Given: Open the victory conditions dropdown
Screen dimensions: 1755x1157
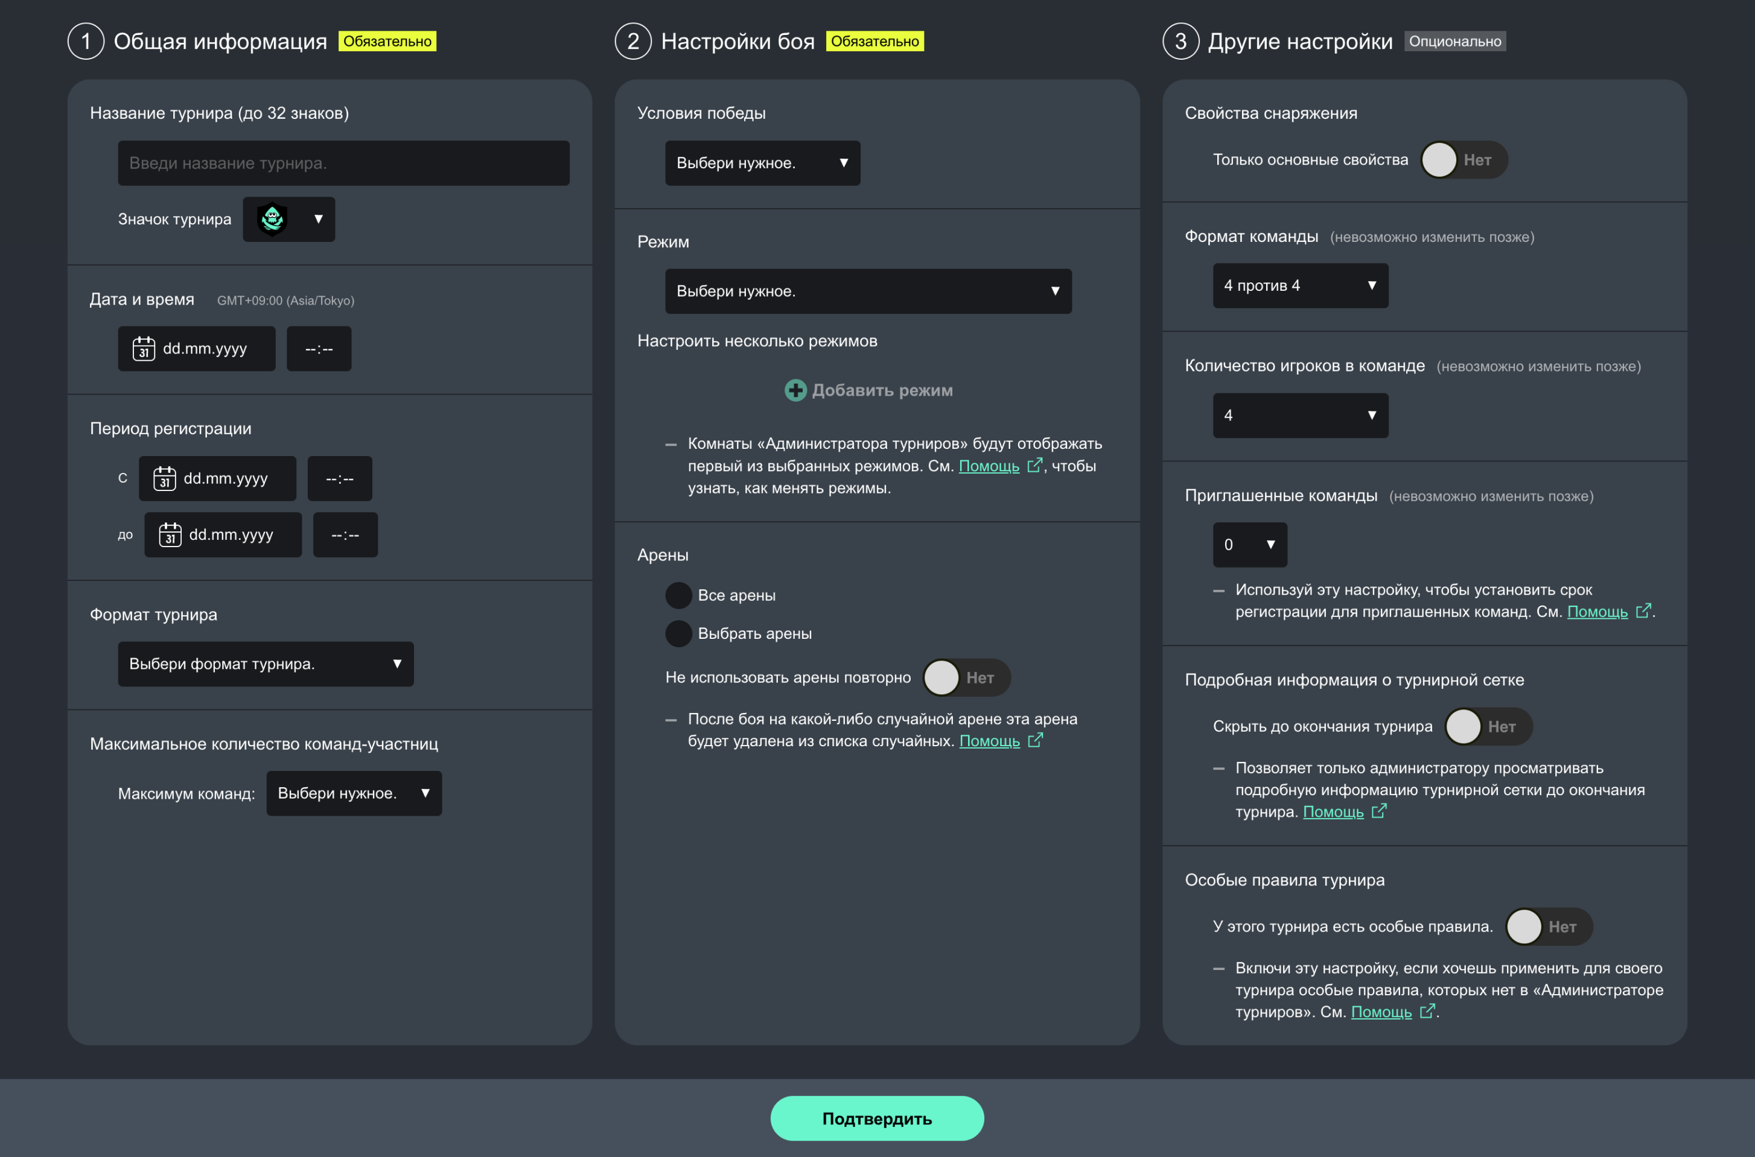Looking at the screenshot, I should (762, 163).
